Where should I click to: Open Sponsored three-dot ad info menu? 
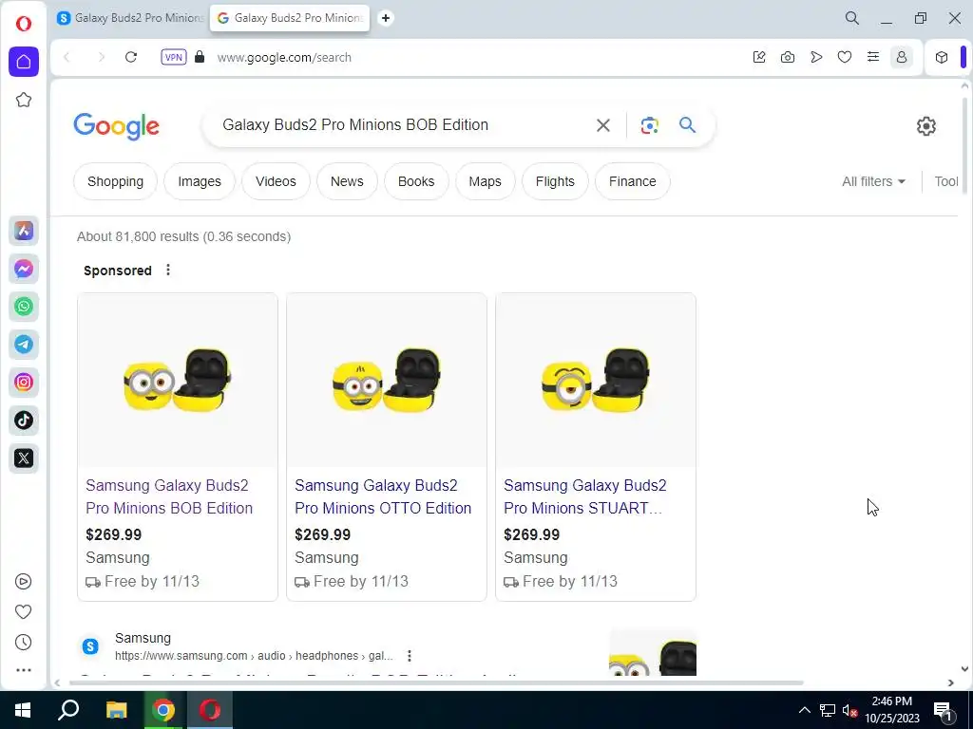pos(167,271)
